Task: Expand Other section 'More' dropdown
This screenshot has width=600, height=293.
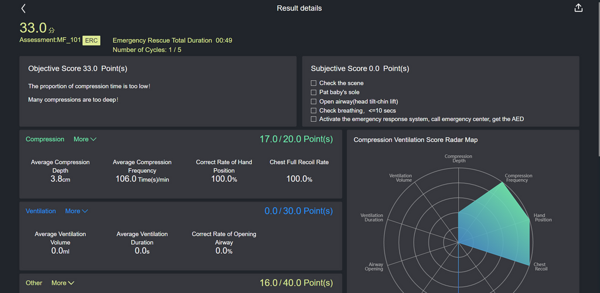Action: pos(63,283)
